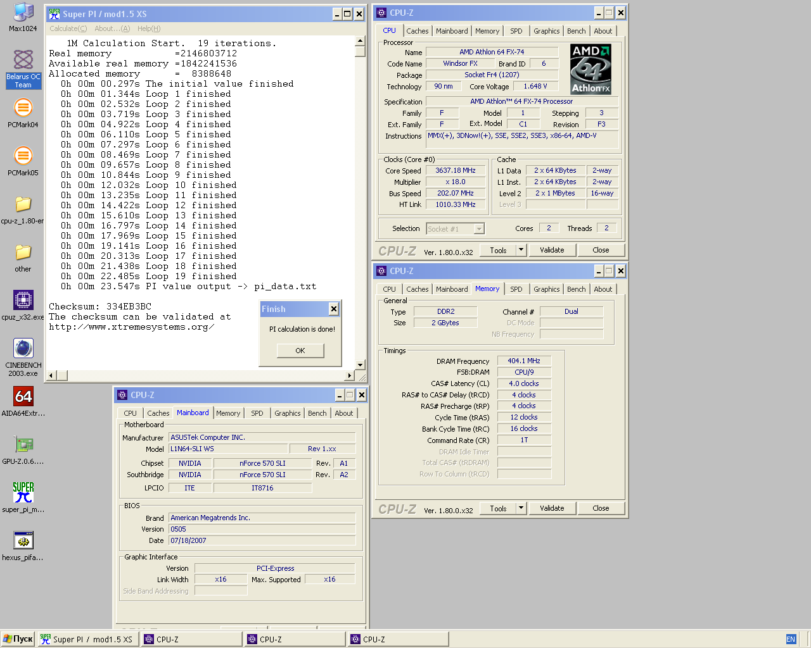Image resolution: width=811 pixels, height=648 pixels.
Task: Open the Max1024 desktop icon
Action: click(23, 17)
